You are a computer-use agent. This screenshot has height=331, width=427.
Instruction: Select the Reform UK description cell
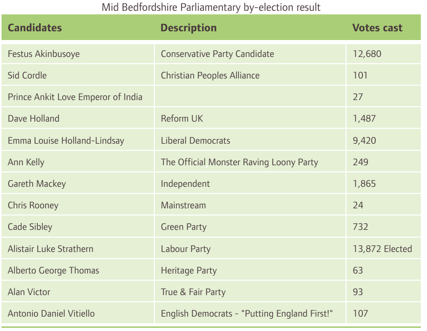[250, 119]
